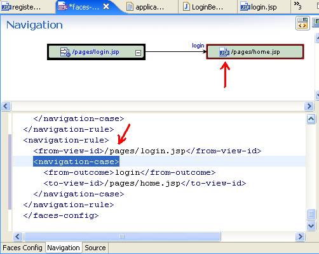Click the source vertical scrollbar thumb
Screen dimensions: 319x254
pos(311,215)
